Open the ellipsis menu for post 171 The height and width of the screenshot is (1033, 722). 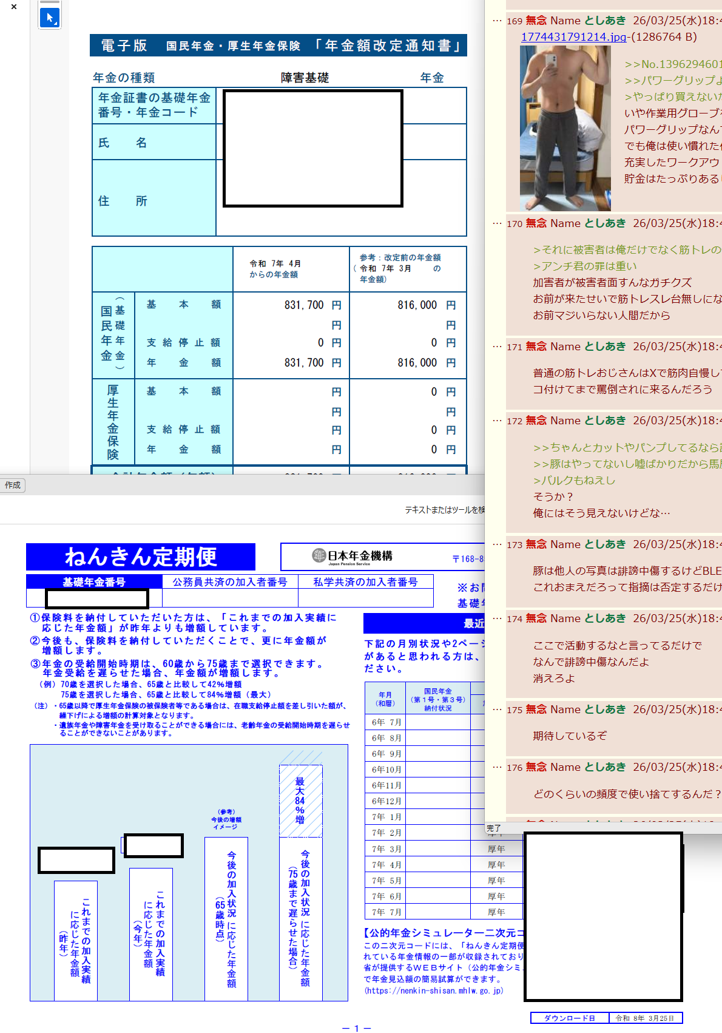(x=496, y=347)
